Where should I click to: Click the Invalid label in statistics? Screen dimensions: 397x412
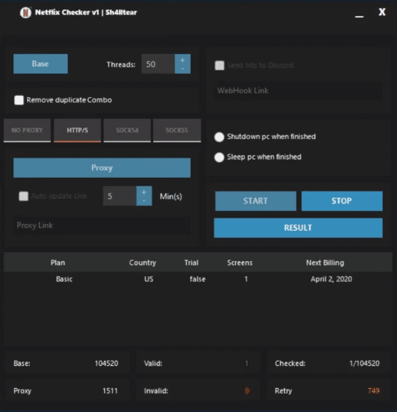tap(156, 391)
